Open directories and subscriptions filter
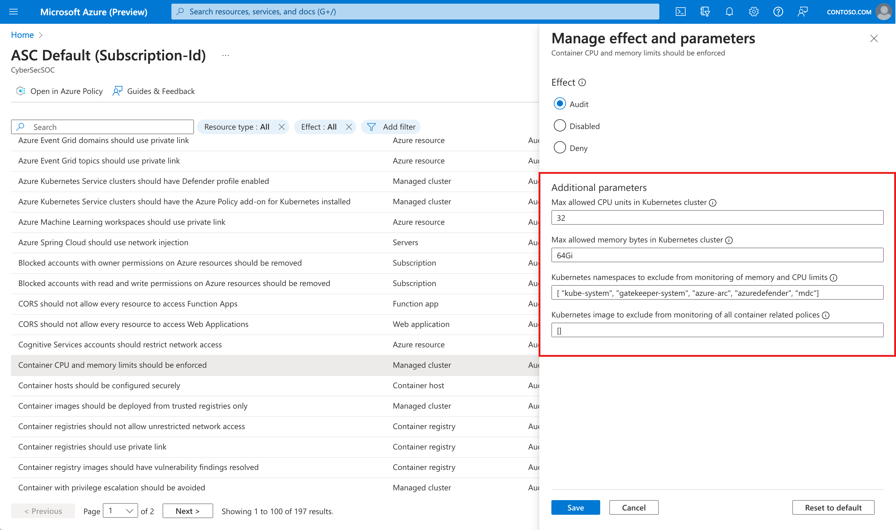 704,11
